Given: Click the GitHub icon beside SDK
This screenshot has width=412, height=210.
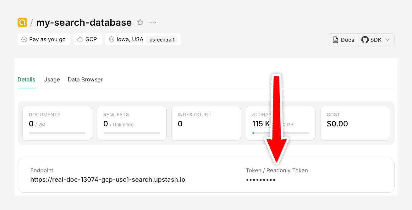Looking at the screenshot, I should coord(365,40).
